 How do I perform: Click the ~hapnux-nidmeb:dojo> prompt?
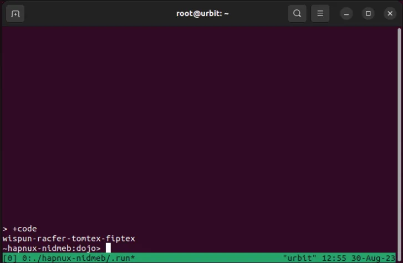pos(52,248)
